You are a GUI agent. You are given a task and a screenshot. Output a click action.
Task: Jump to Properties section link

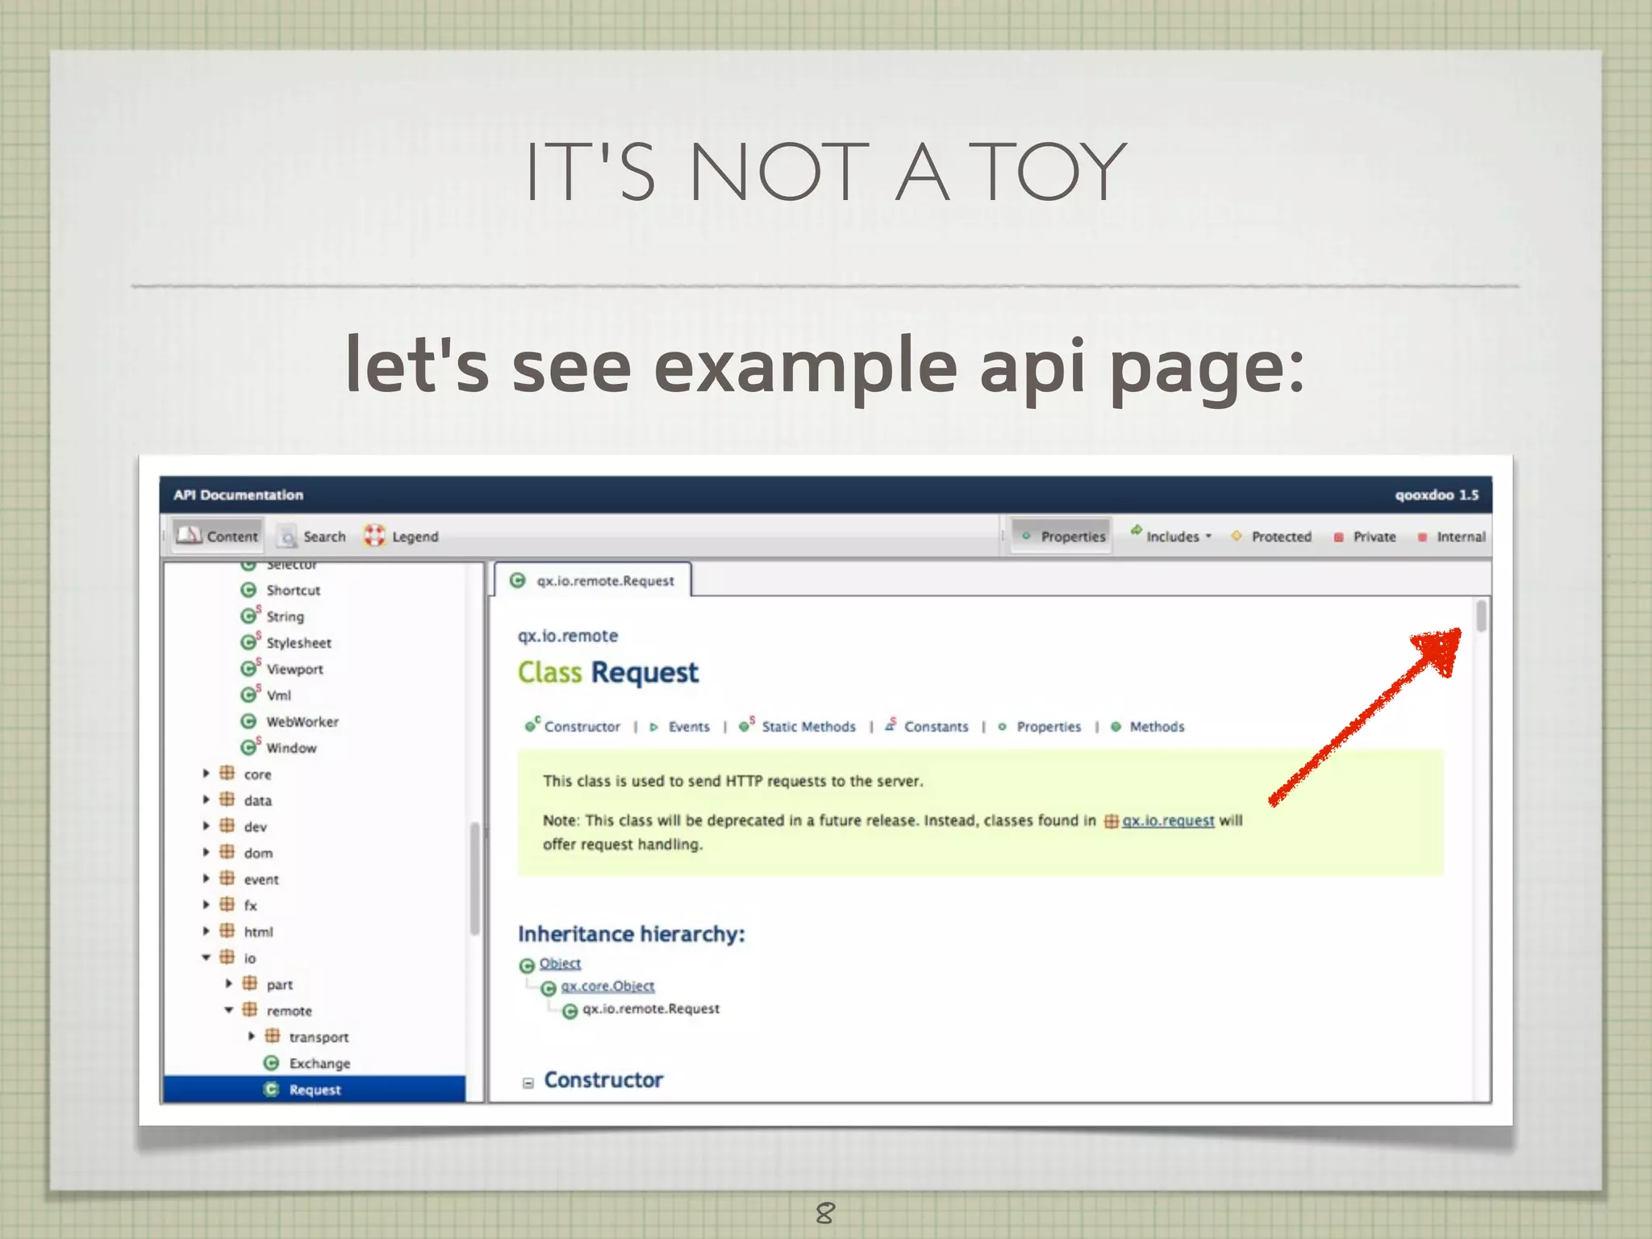point(1049,727)
